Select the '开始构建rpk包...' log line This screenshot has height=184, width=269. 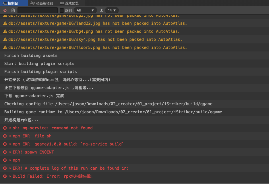point(22,120)
